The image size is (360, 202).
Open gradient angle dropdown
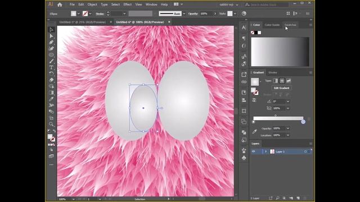click(x=288, y=101)
